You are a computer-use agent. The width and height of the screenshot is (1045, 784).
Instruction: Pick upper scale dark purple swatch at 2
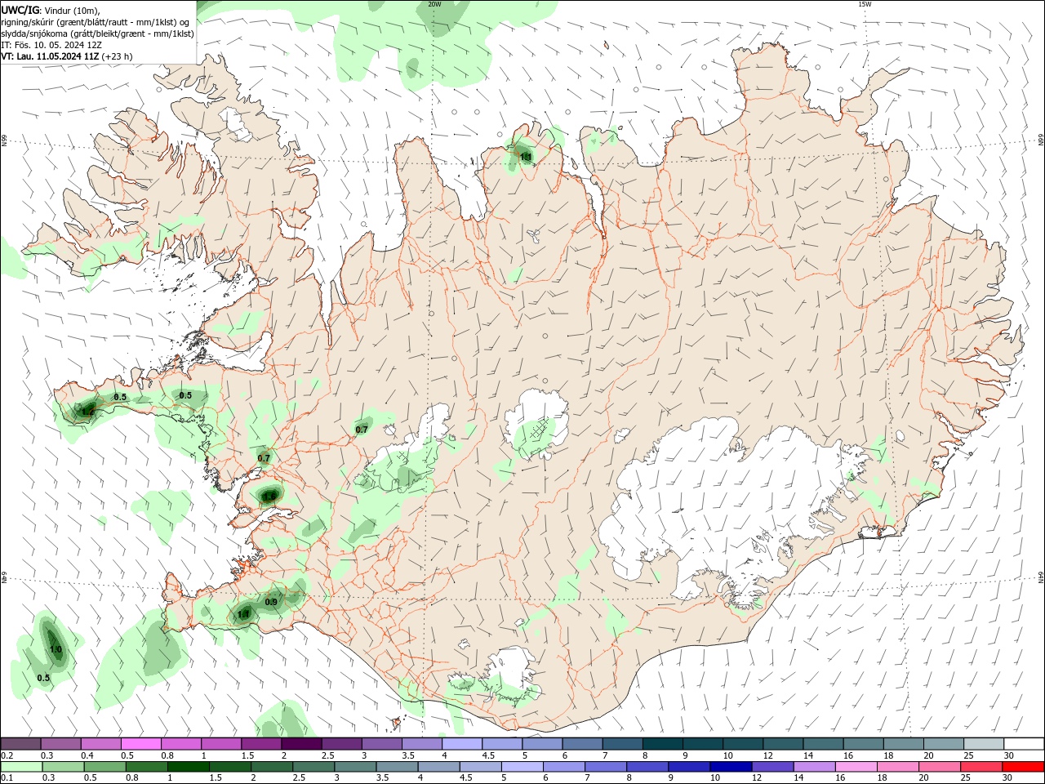[301, 743]
